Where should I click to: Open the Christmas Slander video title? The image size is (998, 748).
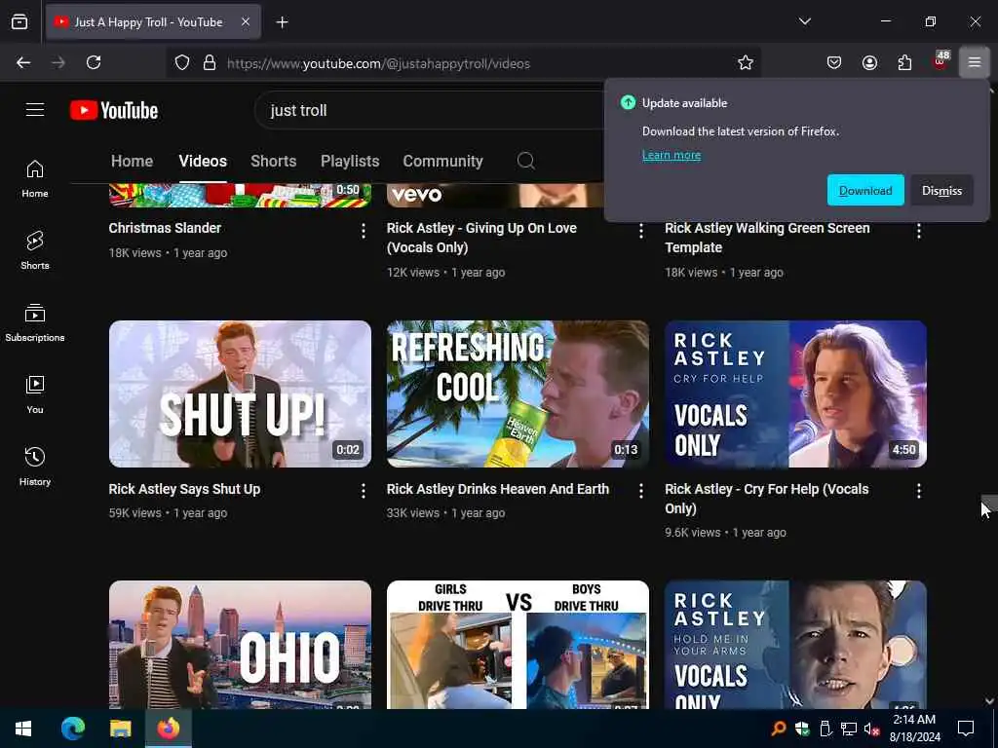coord(165,228)
